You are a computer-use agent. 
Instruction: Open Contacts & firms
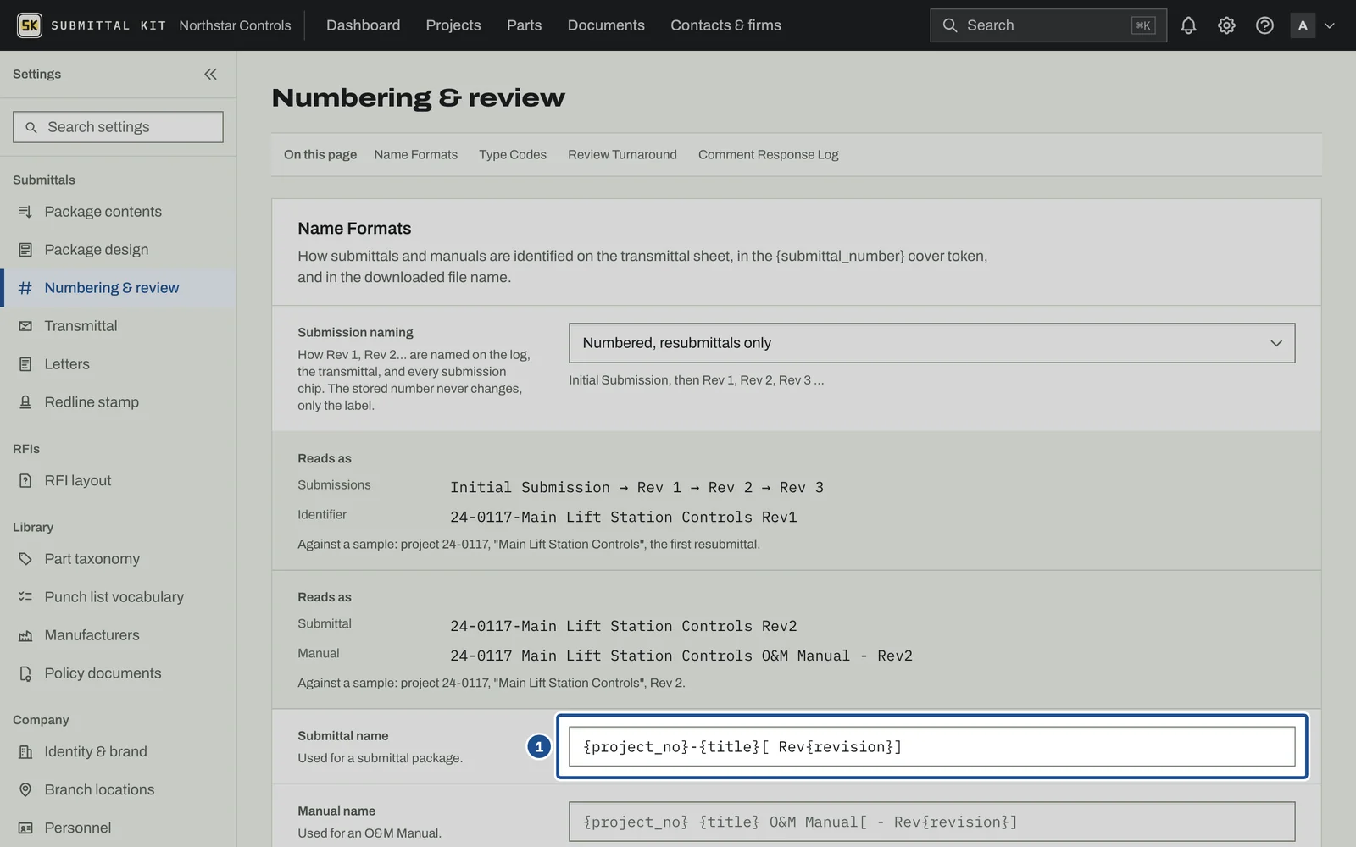[x=725, y=25]
